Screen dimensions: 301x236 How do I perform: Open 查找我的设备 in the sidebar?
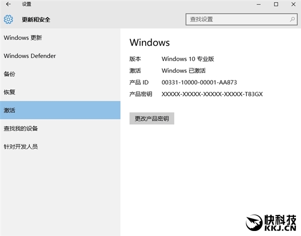(21, 128)
